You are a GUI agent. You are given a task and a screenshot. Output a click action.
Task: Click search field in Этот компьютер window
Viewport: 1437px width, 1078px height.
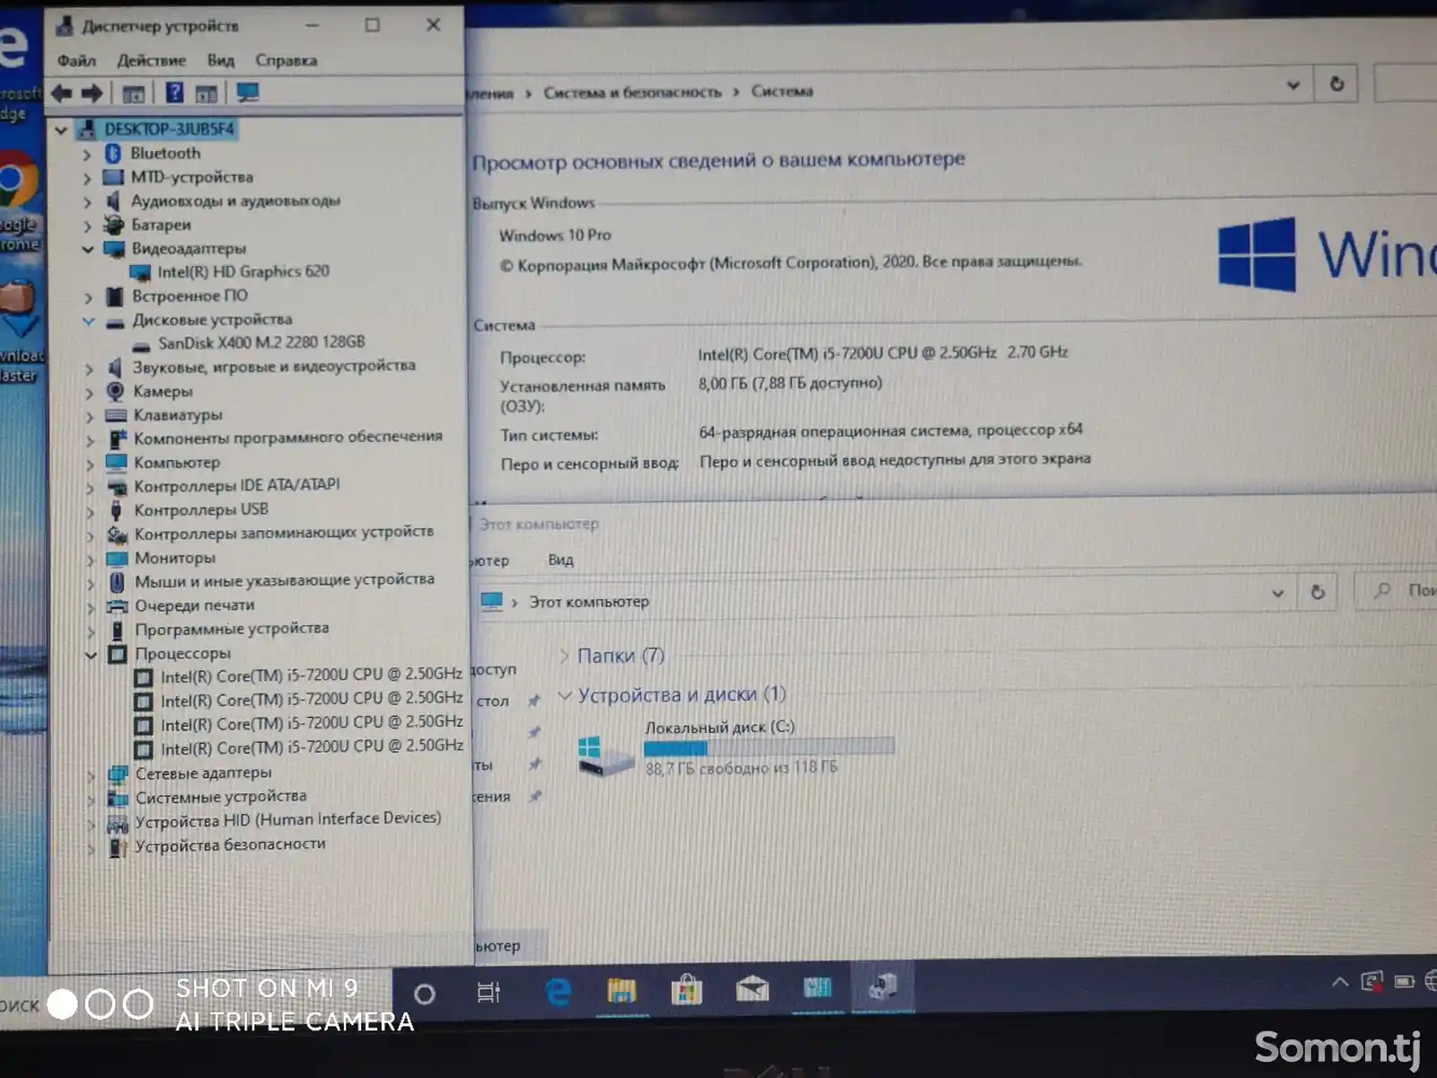click(1397, 591)
